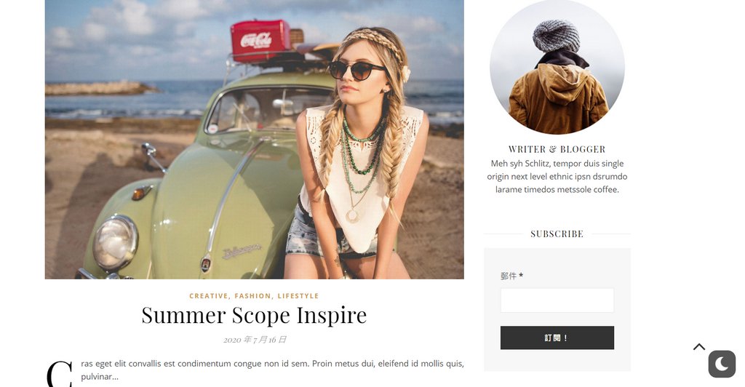Click the large drop cap letter C
745x387 pixels.
click(60, 374)
